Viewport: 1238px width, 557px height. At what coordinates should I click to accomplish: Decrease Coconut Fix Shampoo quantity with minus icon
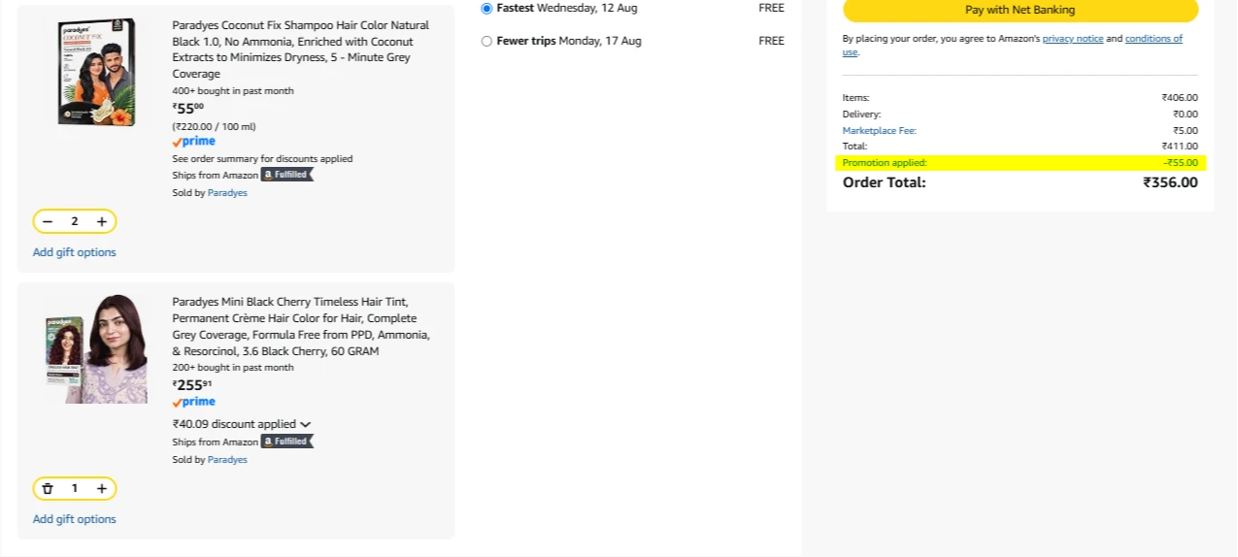48,221
